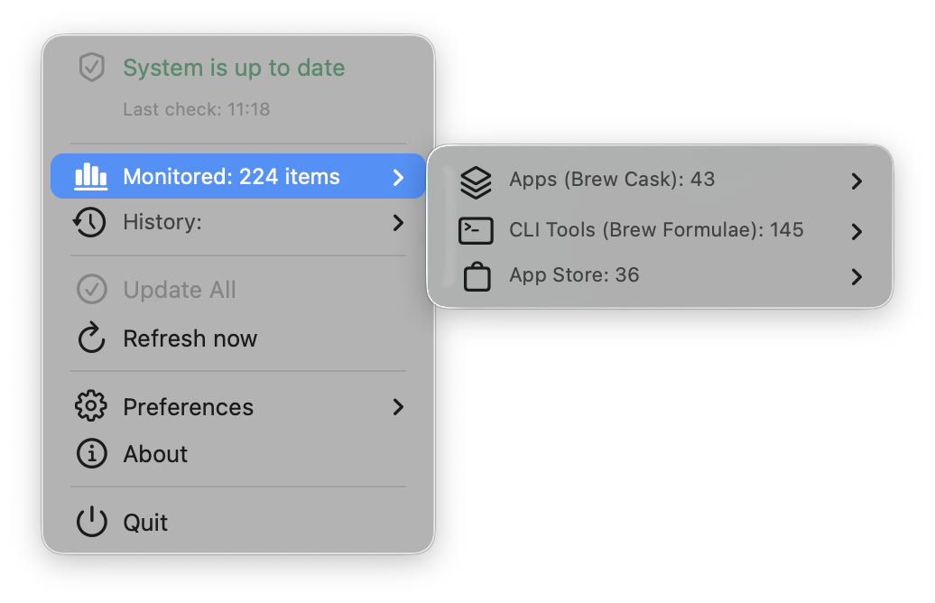The width and height of the screenshot is (935, 603).
Task: Expand the History submenu arrow
Action: point(398,222)
